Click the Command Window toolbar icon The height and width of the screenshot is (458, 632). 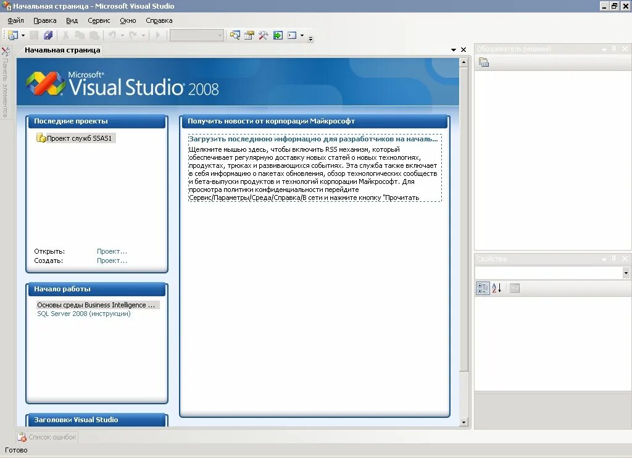pos(292,35)
